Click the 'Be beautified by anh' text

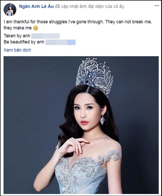coord(24,42)
